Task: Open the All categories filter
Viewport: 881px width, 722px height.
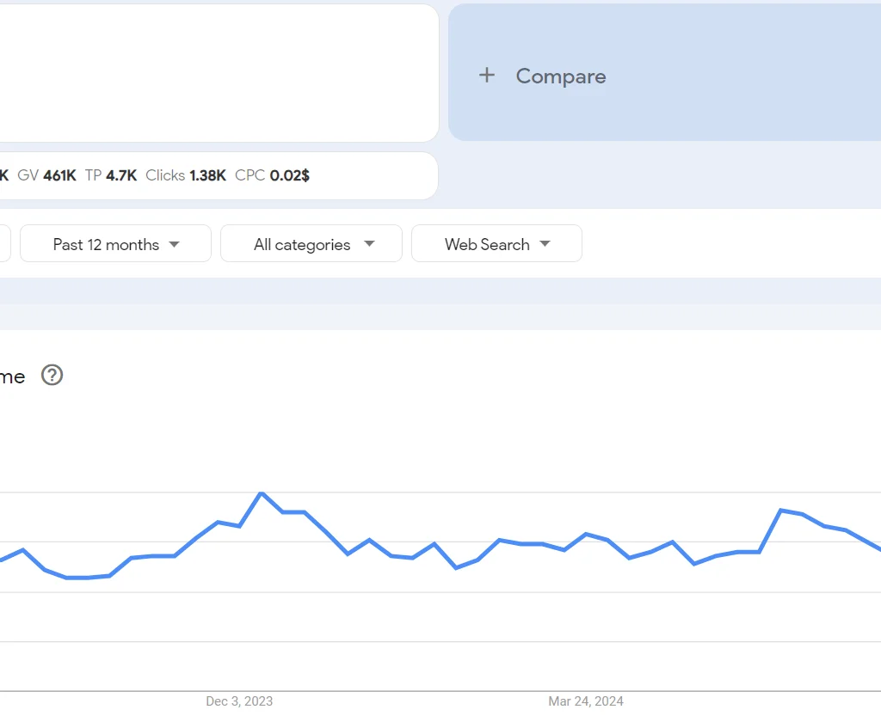Action: [311, 244]
